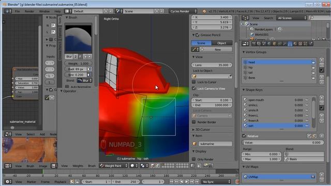This screenshot has height=186, width=331.
Task: Add a new vertex group with plus button
Action: click(322, 60)
